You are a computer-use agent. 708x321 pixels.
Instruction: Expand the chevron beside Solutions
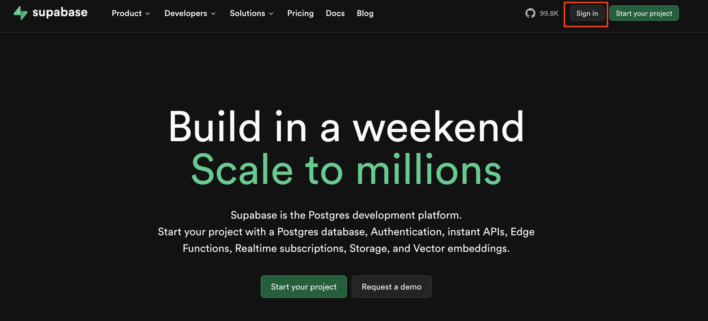point(271,14)
